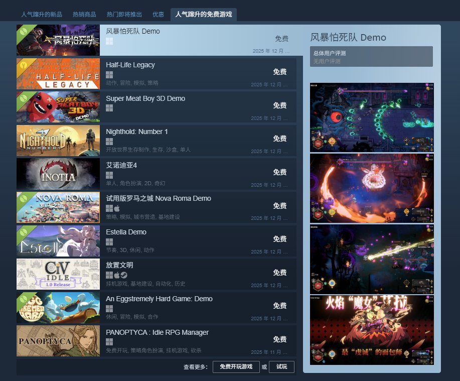Screen dimensions: 460x381
Task: Open the Half-Life Legacy capsule image
Action: pos(58,74)
